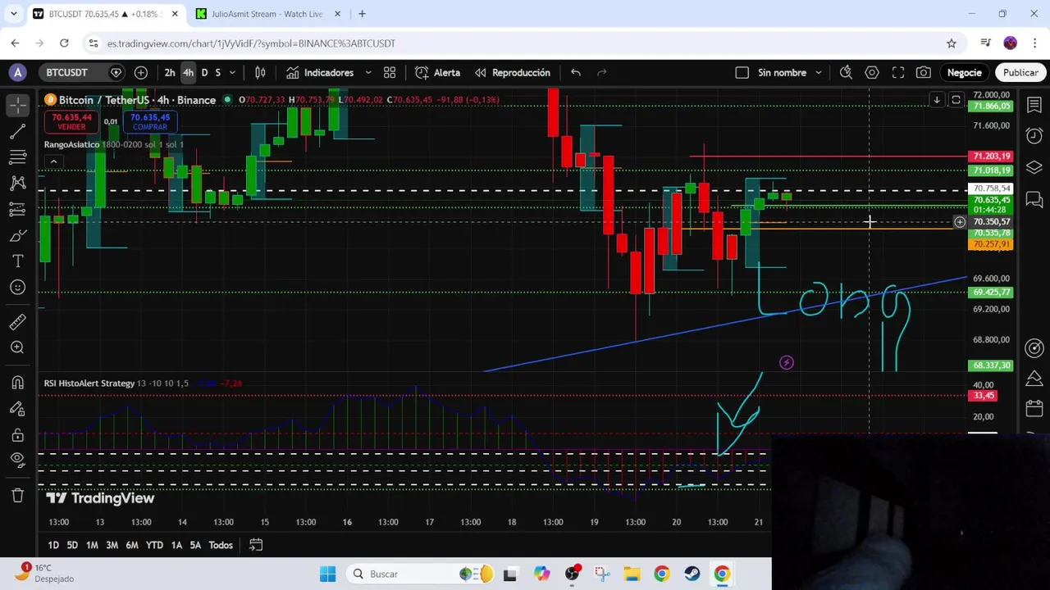Undo the last chart action

tap(576, 73)
